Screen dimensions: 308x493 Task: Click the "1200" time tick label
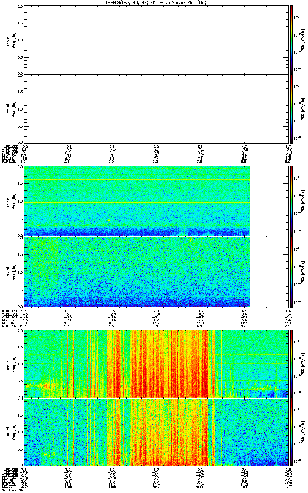288,487
